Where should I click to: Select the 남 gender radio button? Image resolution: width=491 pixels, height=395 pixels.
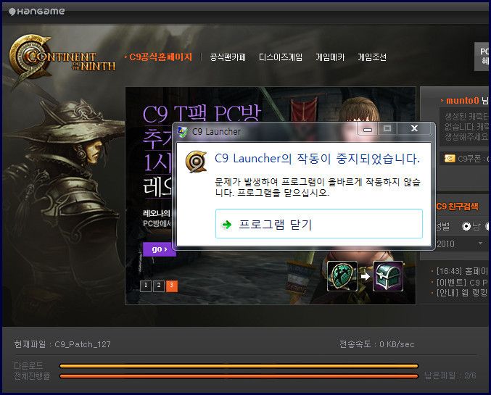[x=466, y=226]
